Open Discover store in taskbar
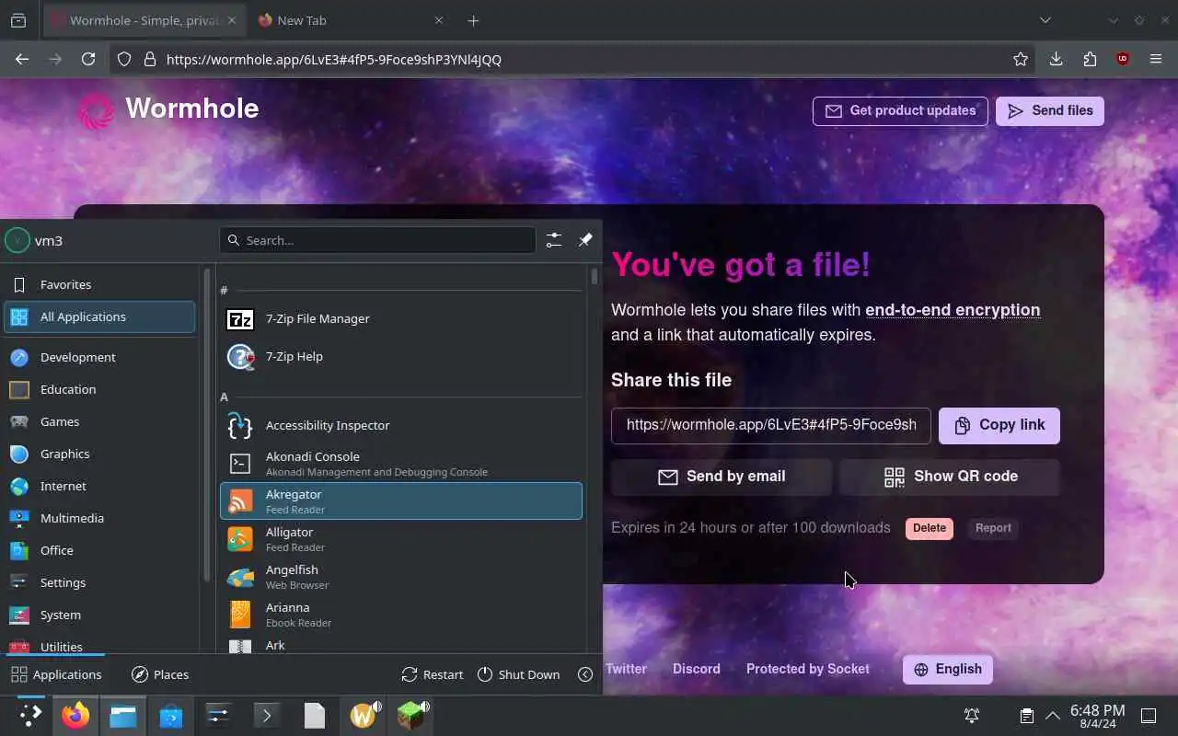The height and width of the screenshot is (736, 1178). pyautogui.click(x=171, y=715)
